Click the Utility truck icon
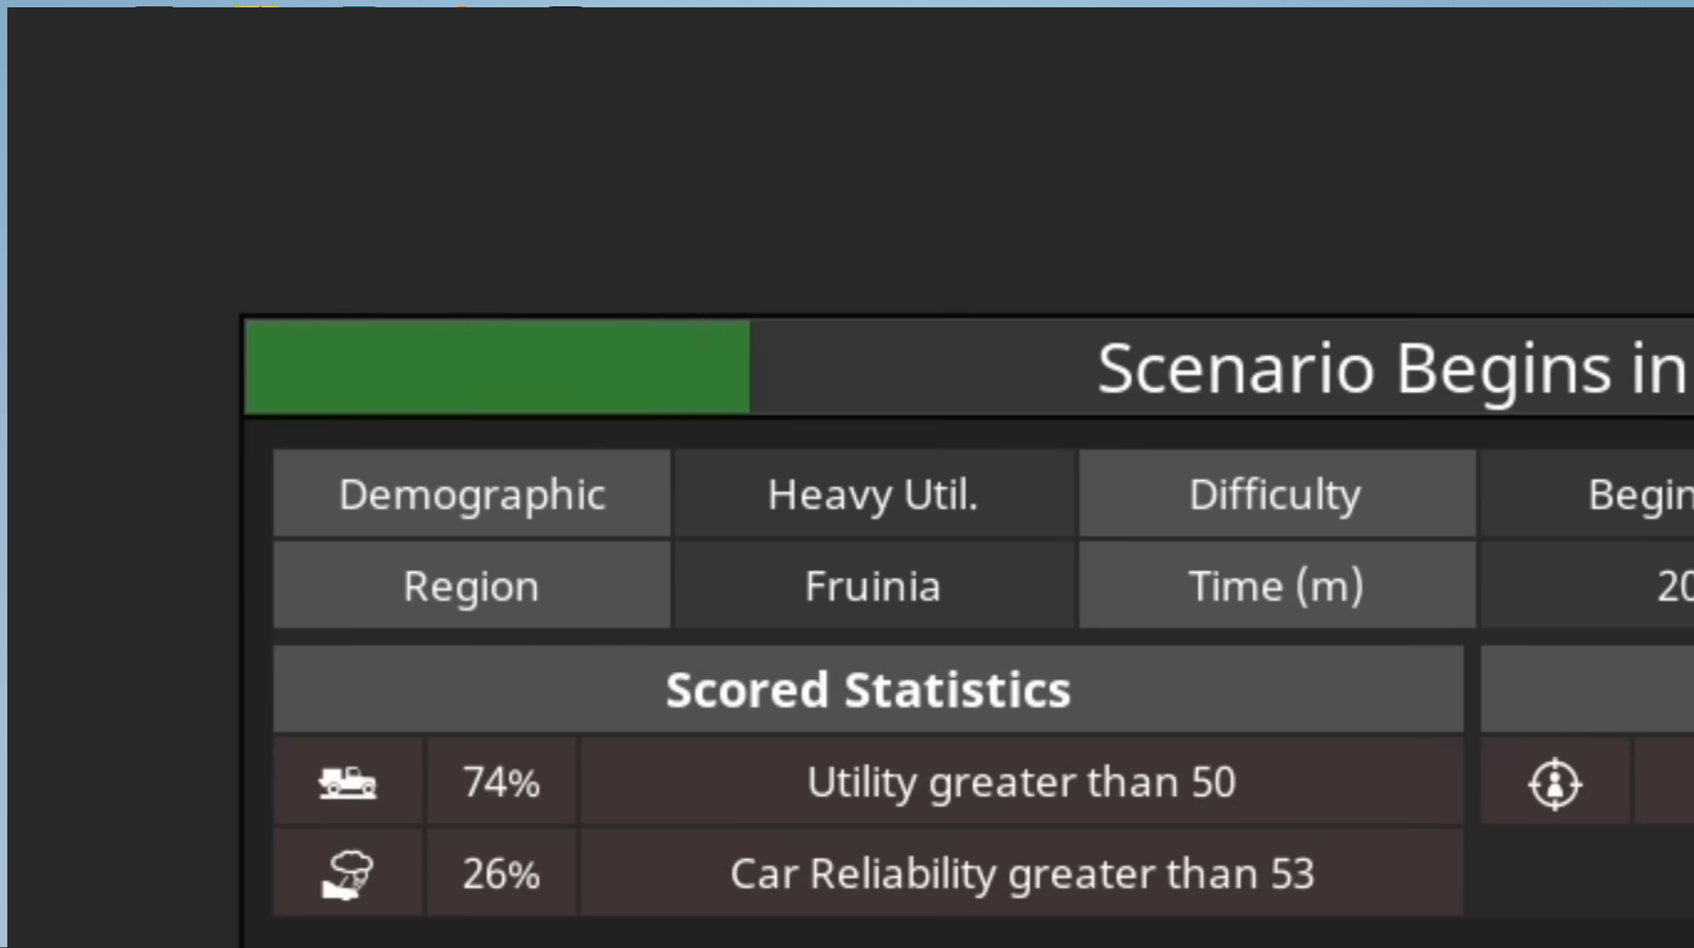The height and width of the screenshot is (948, 1694). click(348, 783)
